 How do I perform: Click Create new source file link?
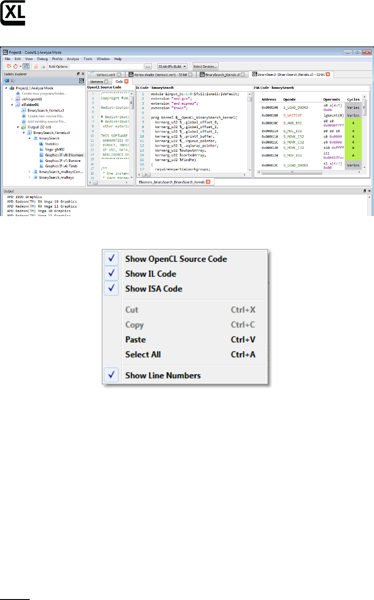point(47,116)
